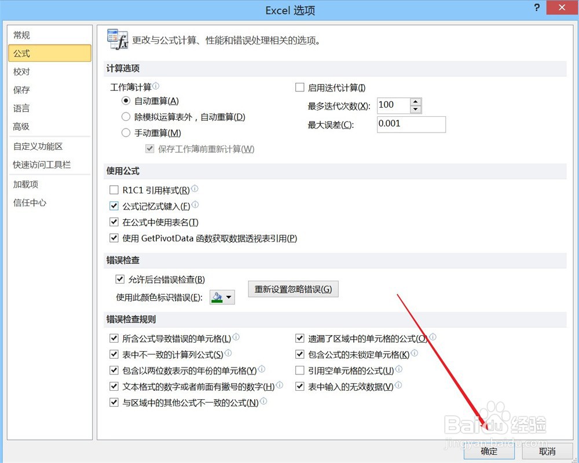Click the 最大误差 input field
Image resolution: width=579 pixels, height=463 pixels.
coord(411,124)
